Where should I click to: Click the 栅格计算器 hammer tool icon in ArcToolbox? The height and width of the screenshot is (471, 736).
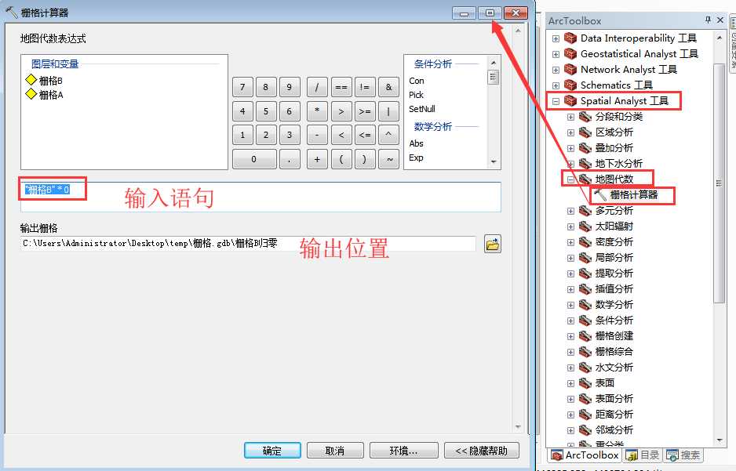point(600,194)
